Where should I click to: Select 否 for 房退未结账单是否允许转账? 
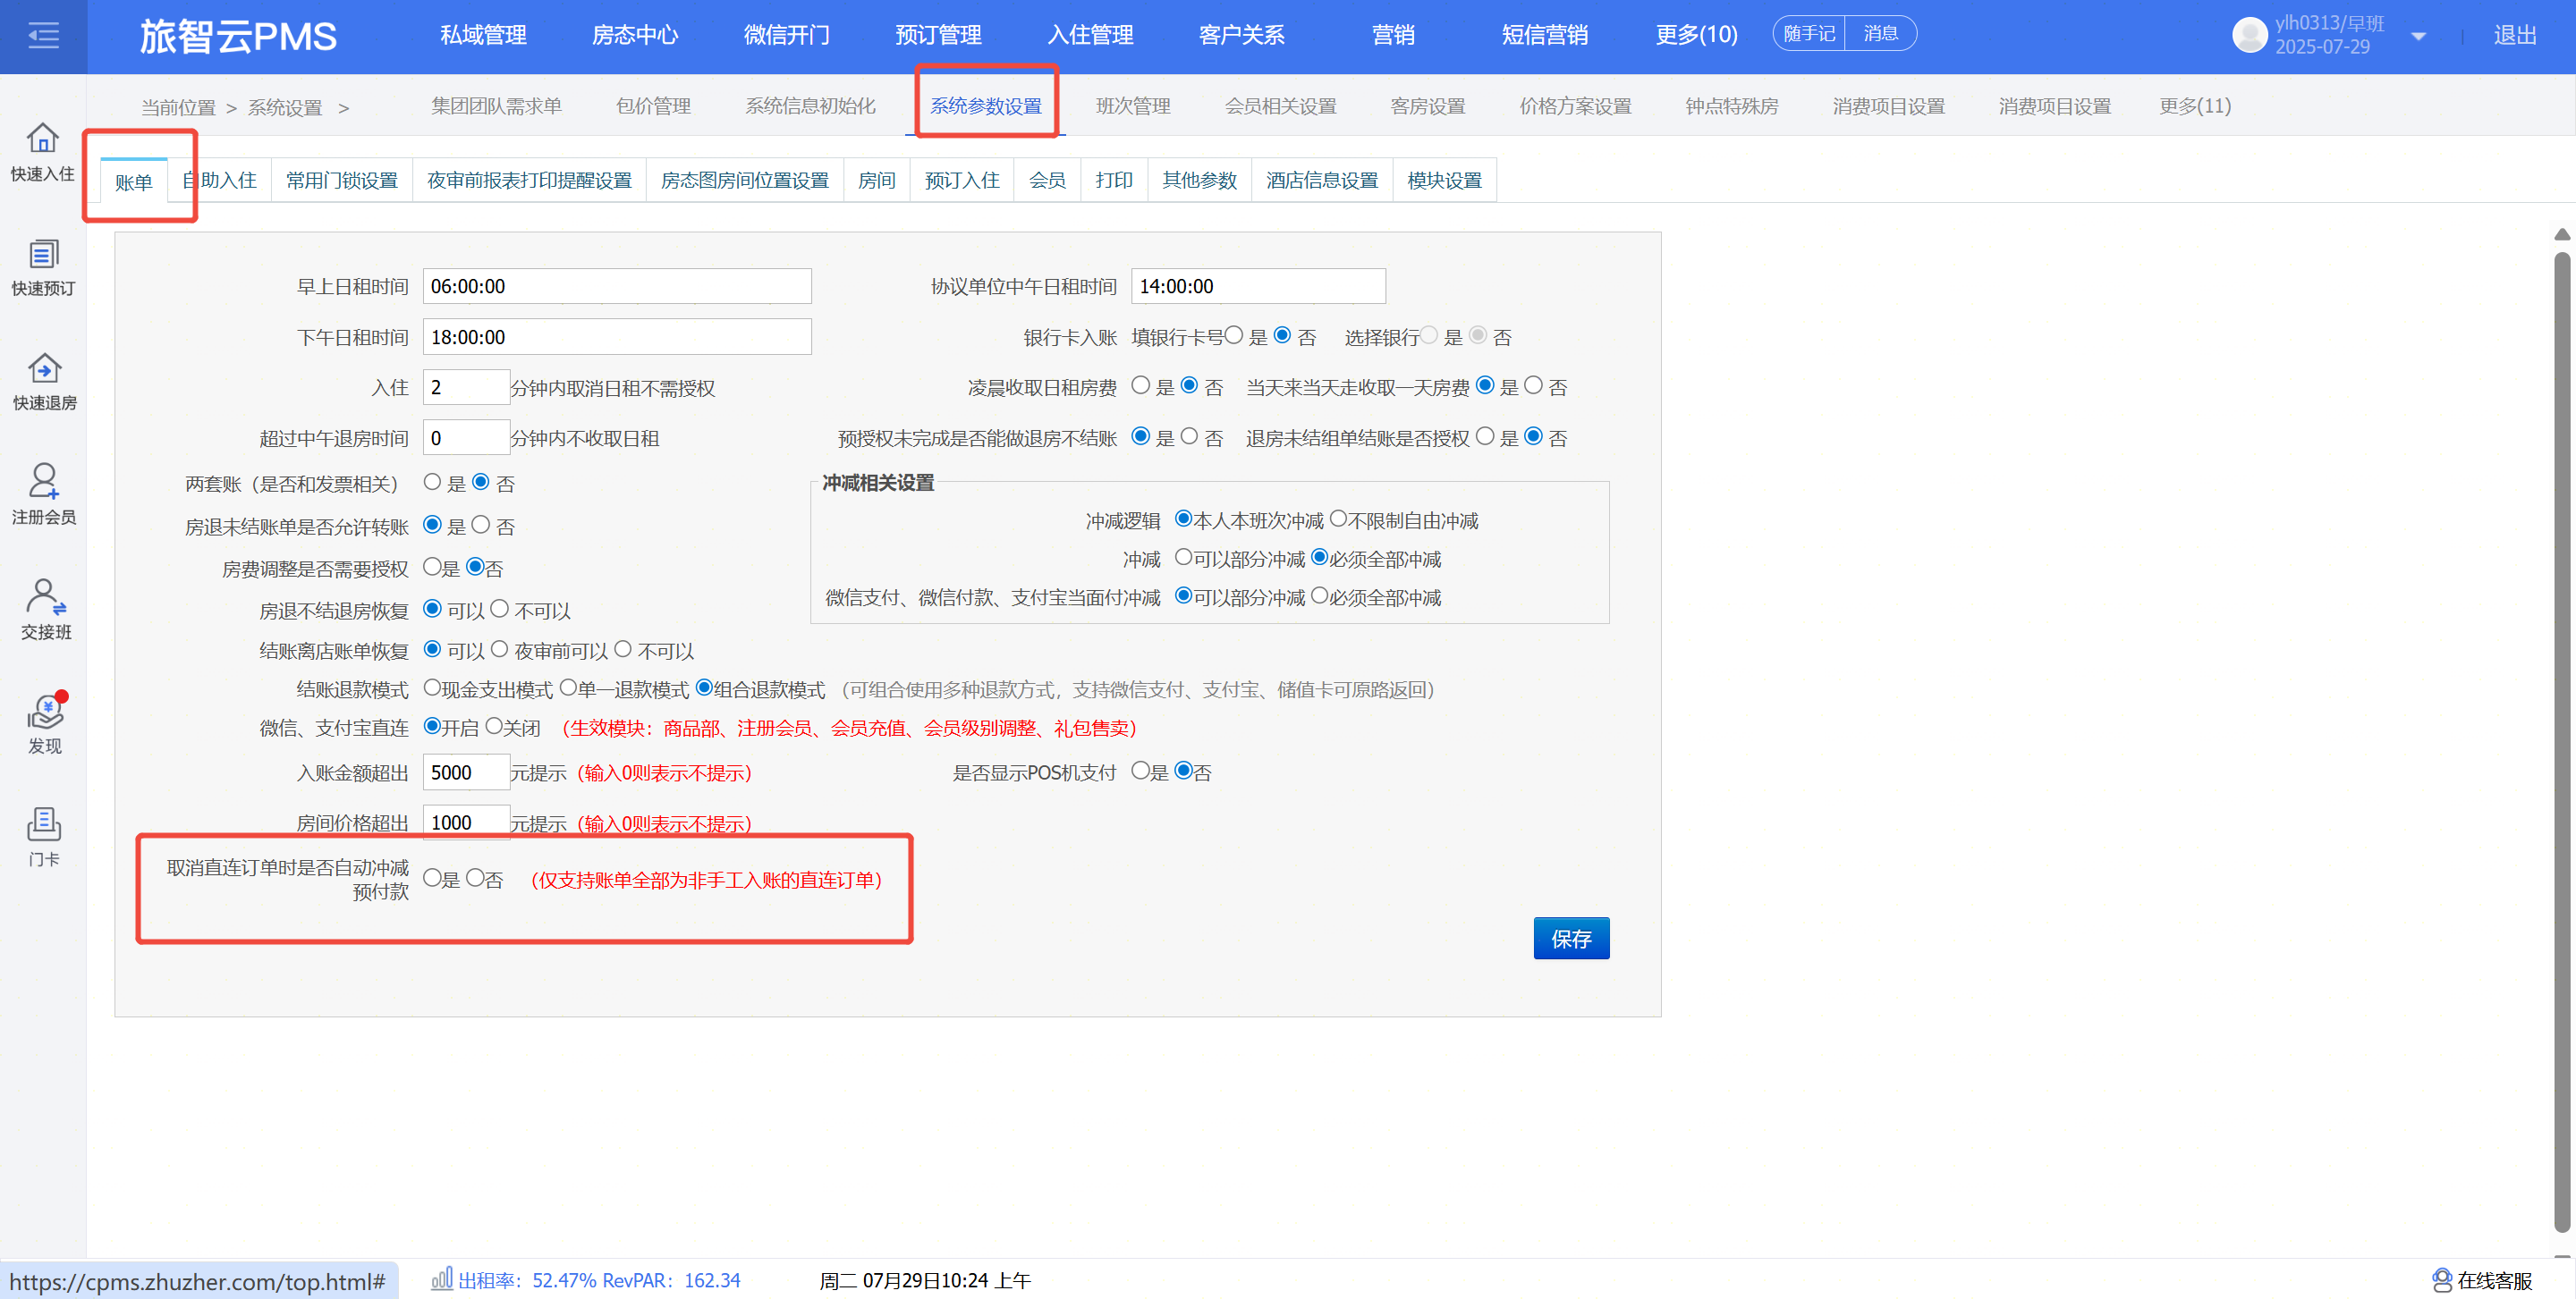click(x=481, y=526)
